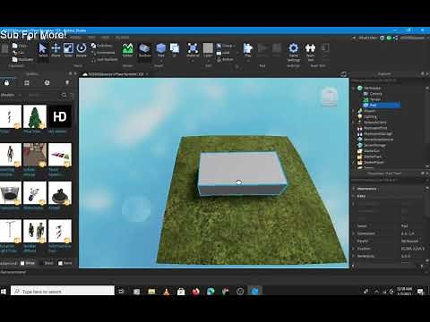Click the Windows search box

point(63,291)
